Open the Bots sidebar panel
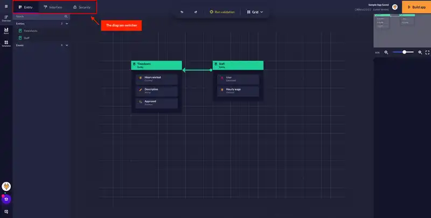Image resolution: width=431 pixels, height=218 pixels. pos(6,31)
